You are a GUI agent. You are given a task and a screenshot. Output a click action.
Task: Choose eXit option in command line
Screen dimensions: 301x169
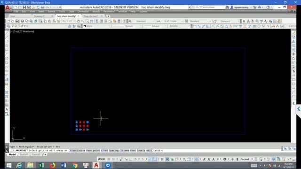[x=149, y=150]
